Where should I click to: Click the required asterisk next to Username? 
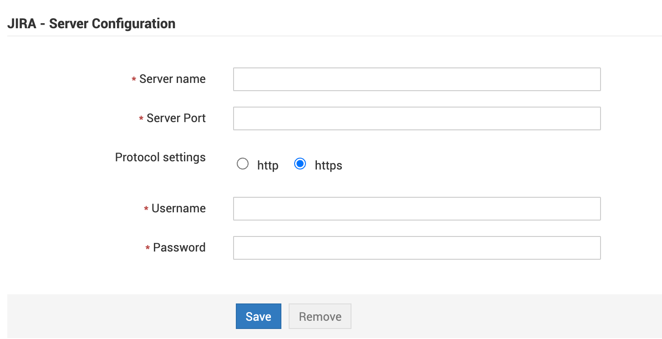pos(146,210)
